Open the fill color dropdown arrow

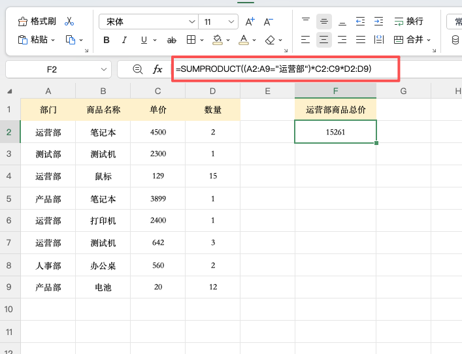pyautogui.click(x=228, y=40)
